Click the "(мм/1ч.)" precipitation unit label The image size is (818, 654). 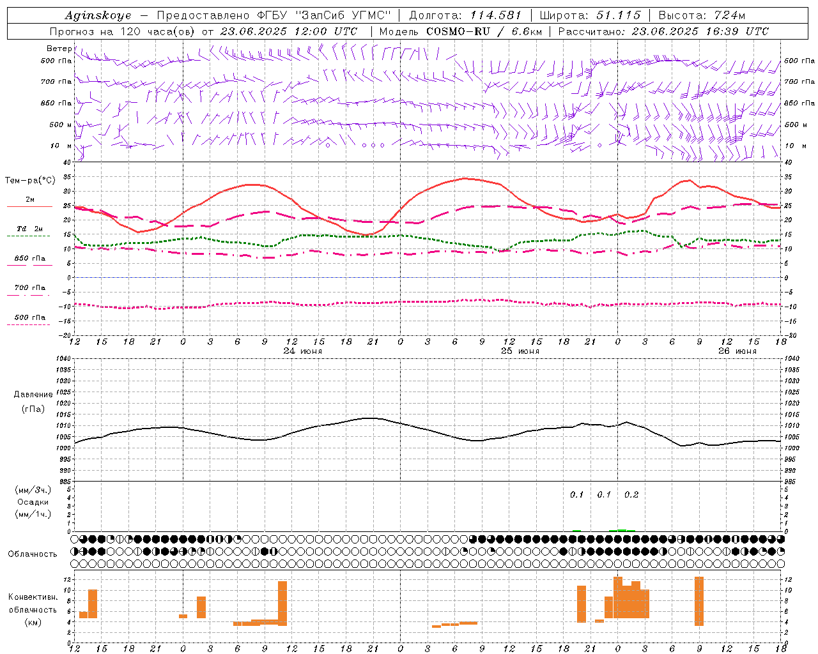(33, 514)
